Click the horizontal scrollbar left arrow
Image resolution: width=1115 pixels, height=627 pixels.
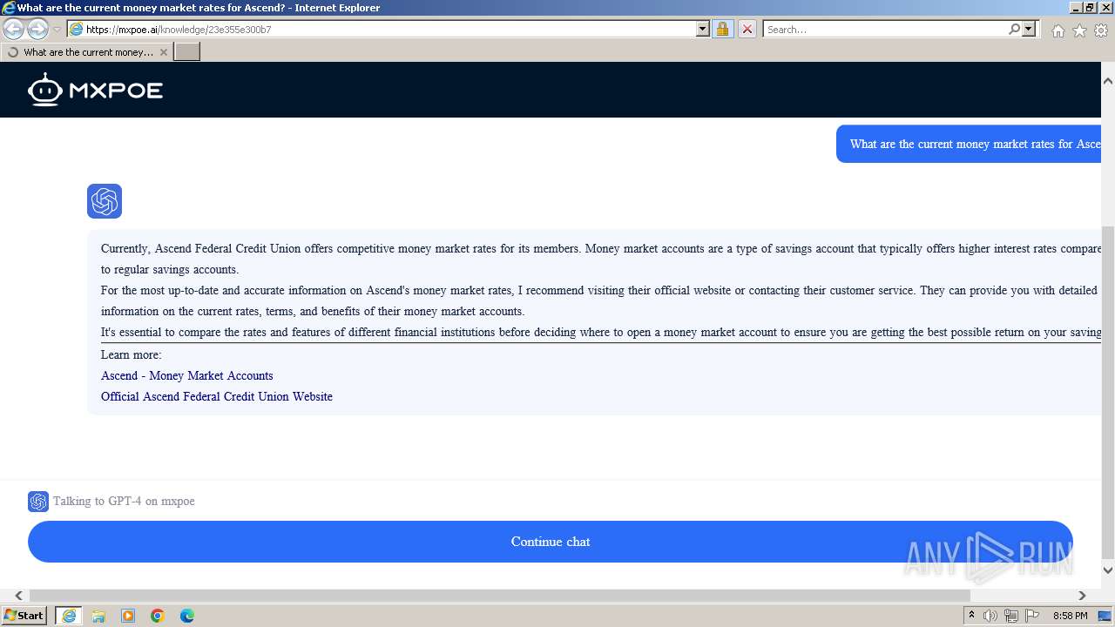(x=19, y=596)
